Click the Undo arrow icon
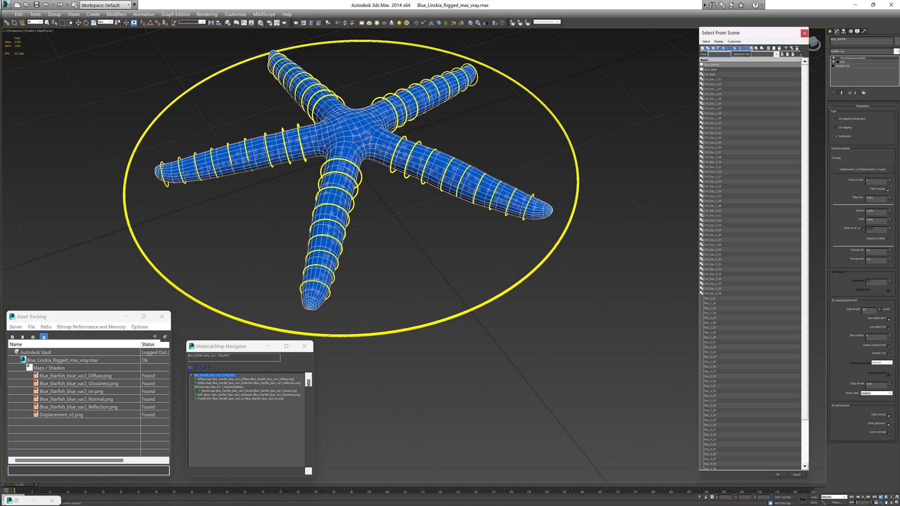Screen dimensions: 900x506 tap(46, 5)
